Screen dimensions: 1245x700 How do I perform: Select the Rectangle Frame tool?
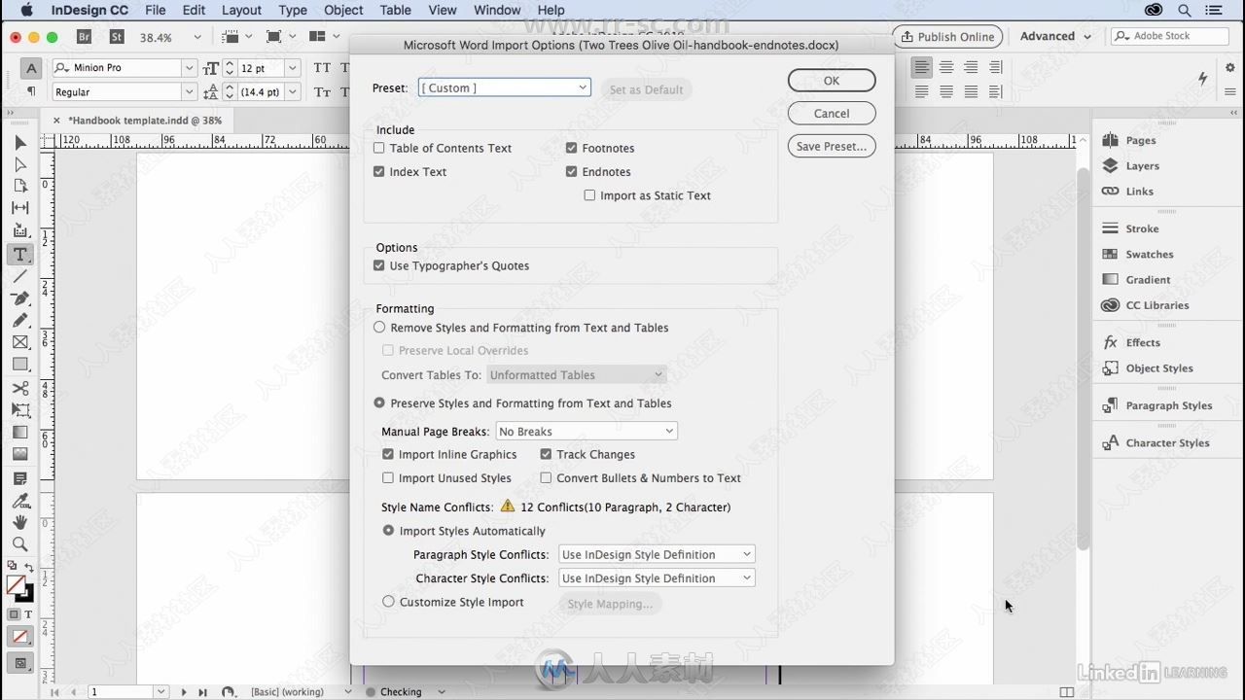pos(19,342)
